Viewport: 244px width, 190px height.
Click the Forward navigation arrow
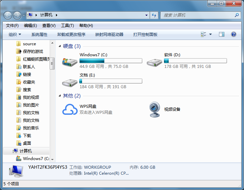tap(17, 15)
